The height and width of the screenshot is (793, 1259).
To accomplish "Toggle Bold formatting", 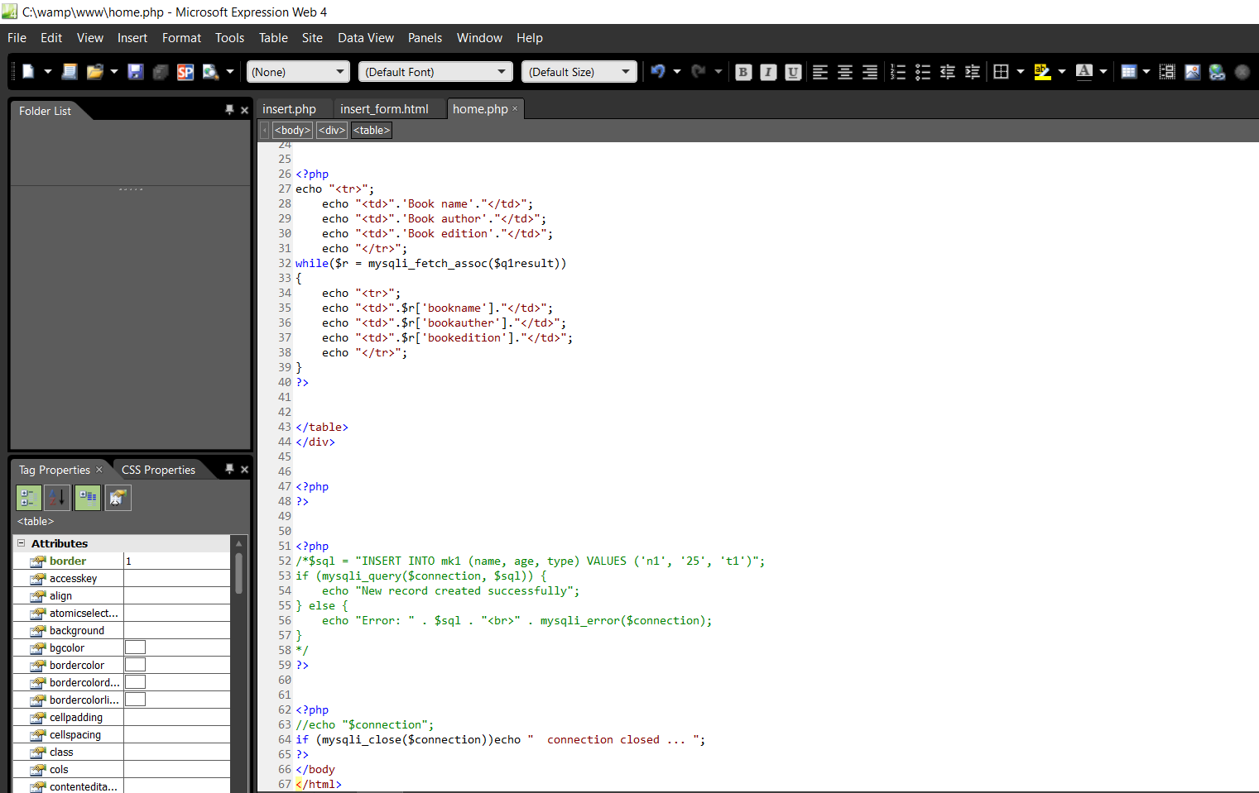I will 743,72.
